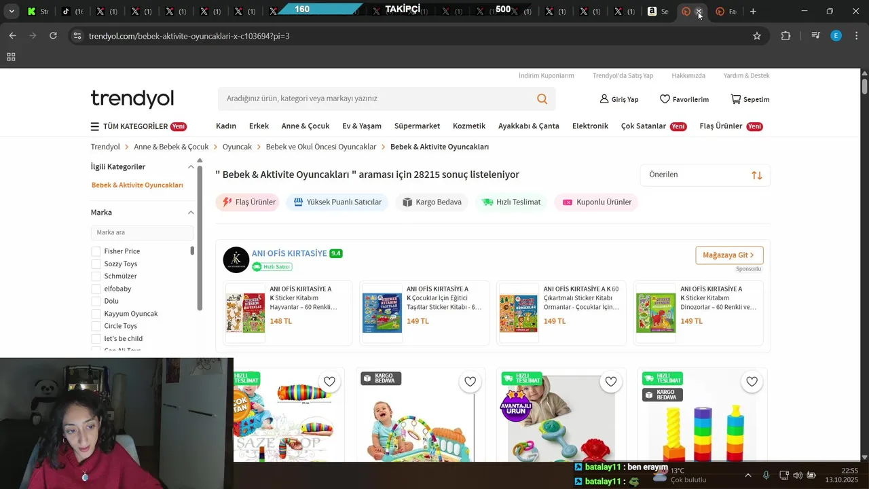The height and width of the screenshot is (489, 869).
Task: Click the Mağazaya Git button
Action: pyautogui.click(x=729, y=255)
